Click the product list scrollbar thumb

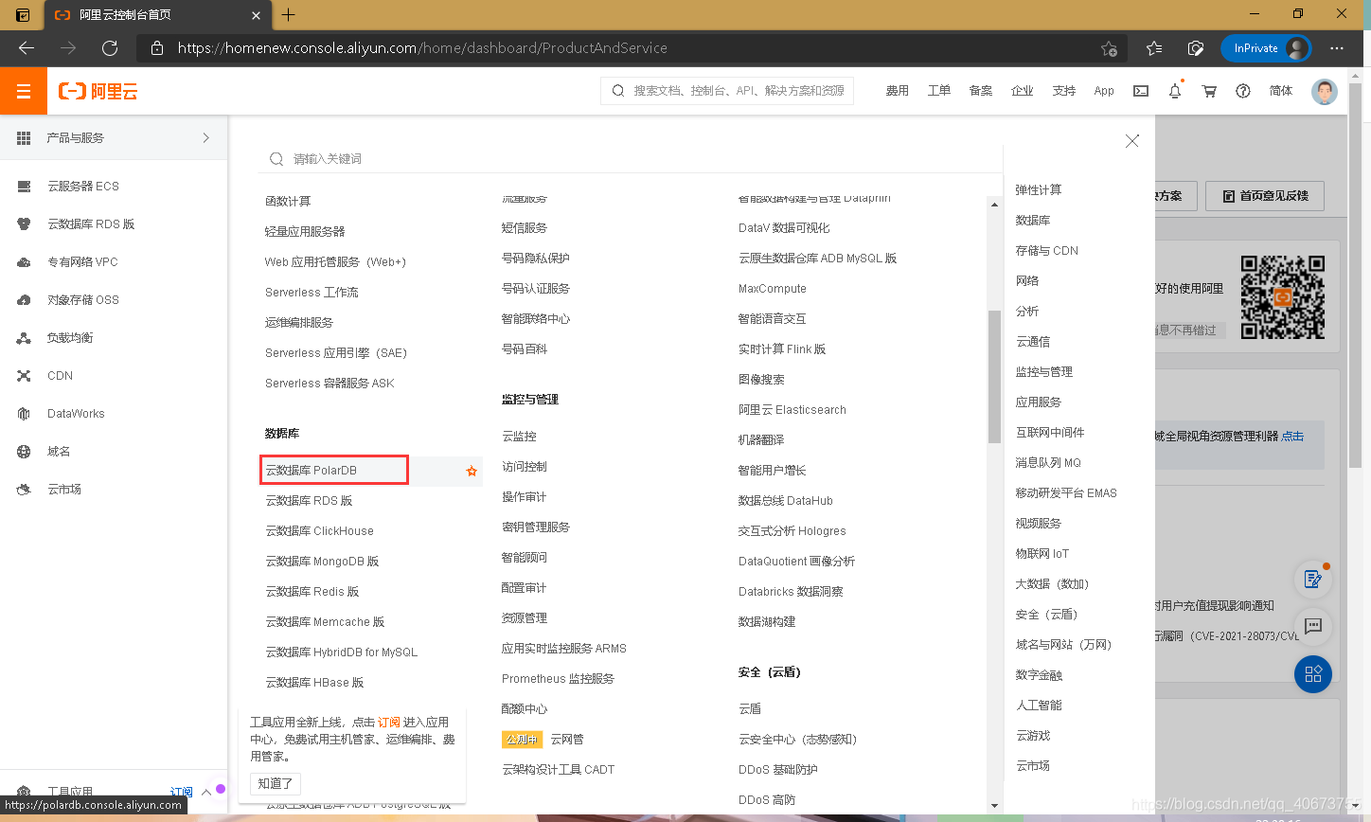pyautogui.click(x=994, y=377)
